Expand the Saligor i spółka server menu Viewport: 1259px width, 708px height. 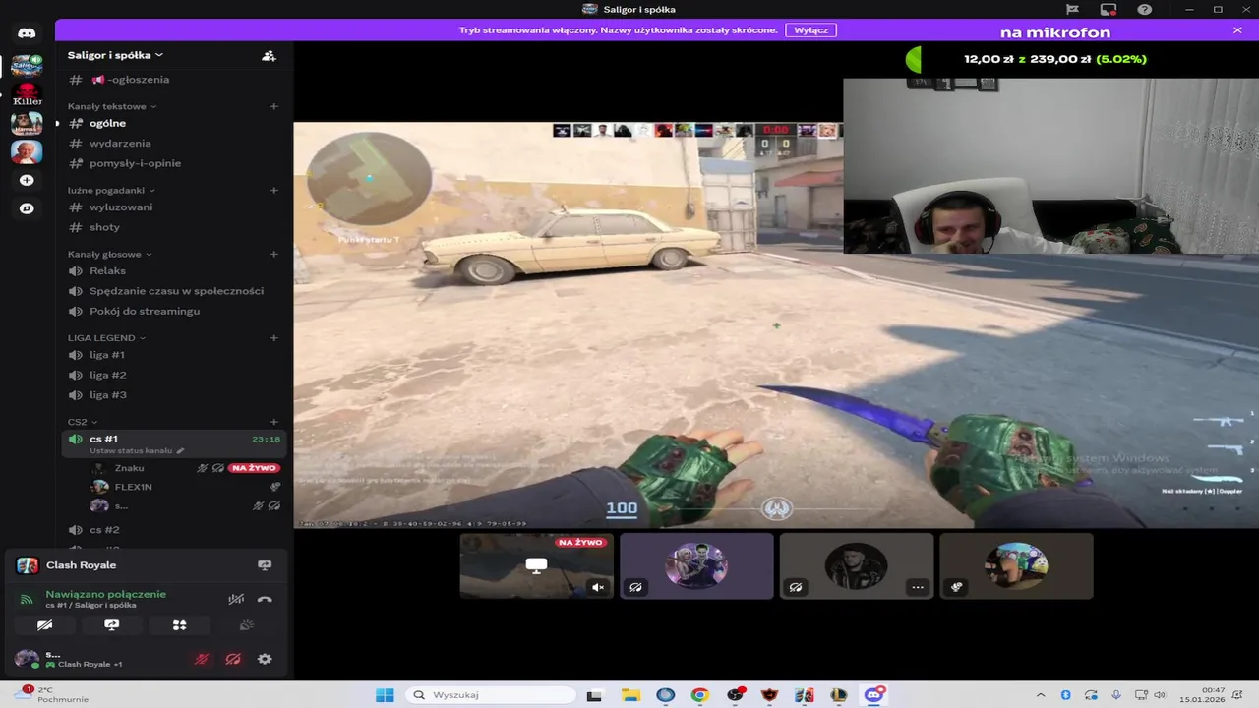(x=116, y=56)
